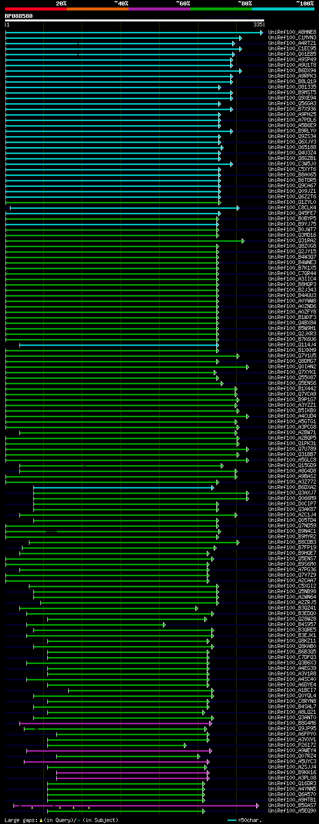Open the UniRef100_B8CDB3 hit

(x=292, y=542)
